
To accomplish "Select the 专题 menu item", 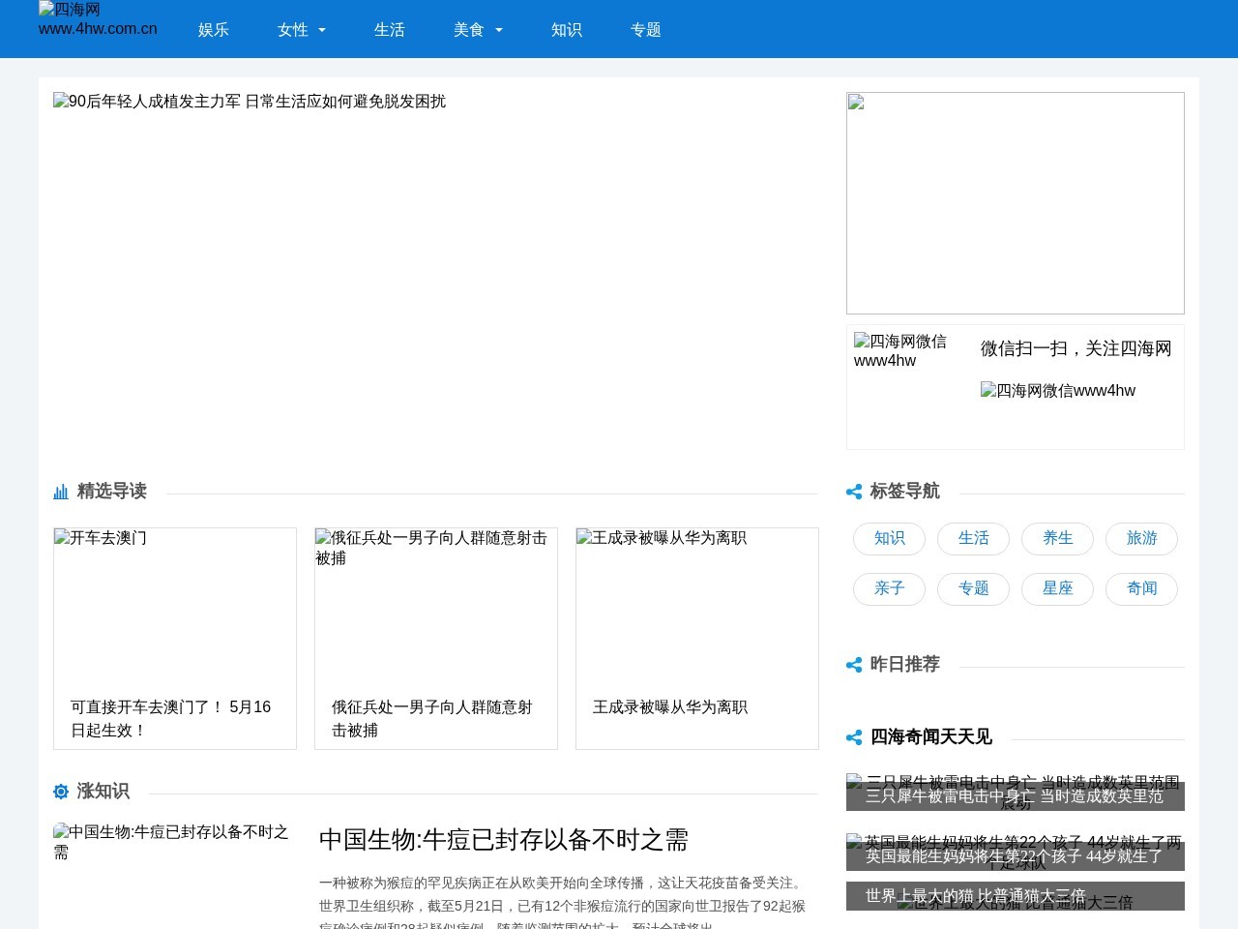I will coord(645,30).
